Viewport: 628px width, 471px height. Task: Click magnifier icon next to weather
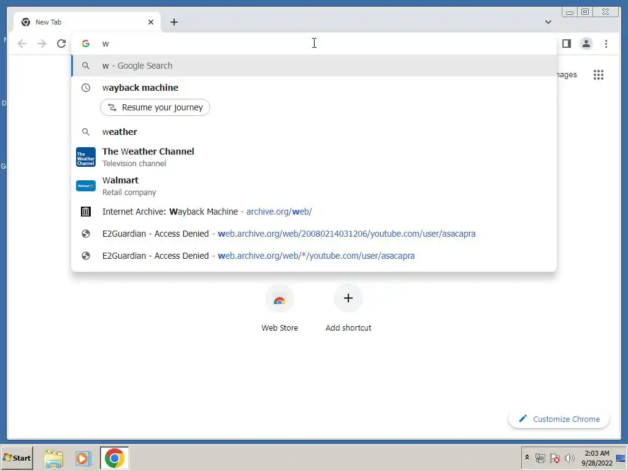pos(86,132)
